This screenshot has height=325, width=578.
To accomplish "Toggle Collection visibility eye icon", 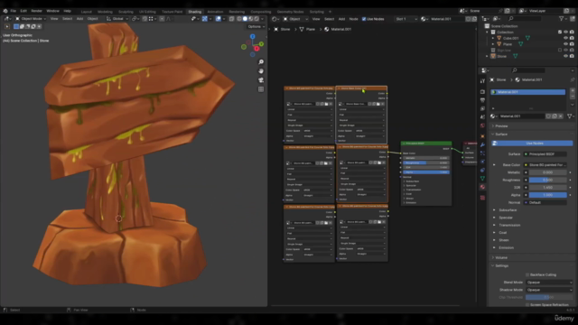I will tap(566, 32).
